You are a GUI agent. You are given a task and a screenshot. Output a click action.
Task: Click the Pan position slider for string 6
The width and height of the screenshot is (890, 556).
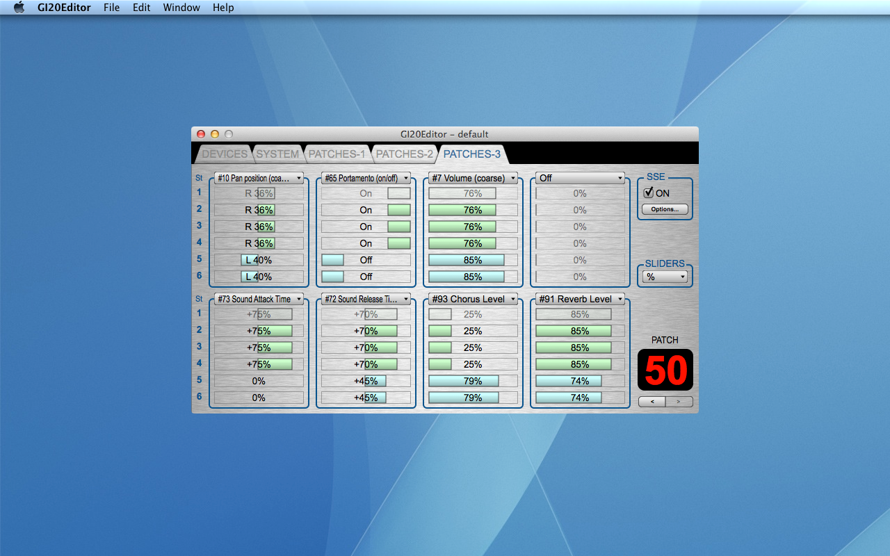(259, 277)
